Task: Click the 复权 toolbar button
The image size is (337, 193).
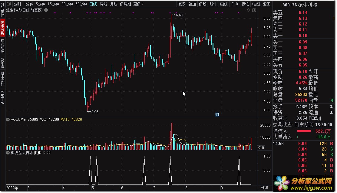Action: 182,4
